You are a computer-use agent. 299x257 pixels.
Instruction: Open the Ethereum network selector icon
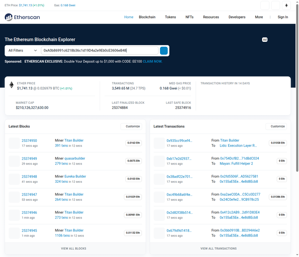[286, 5]
